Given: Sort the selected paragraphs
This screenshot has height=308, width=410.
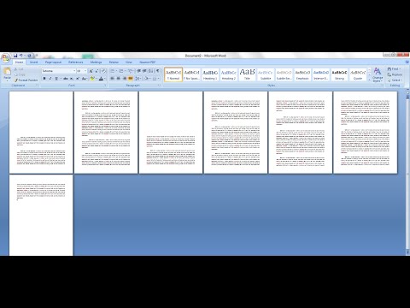Looking at the screenshot, I should tap(151, 71).
